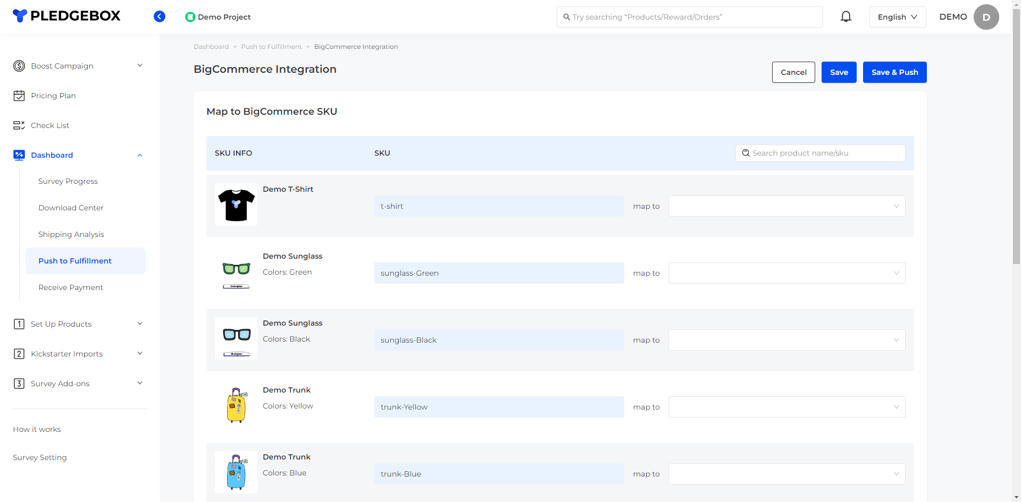
Task: Open Pricing Plan in the sidebar
Action: pyautogui.click(x=53, y=96)
